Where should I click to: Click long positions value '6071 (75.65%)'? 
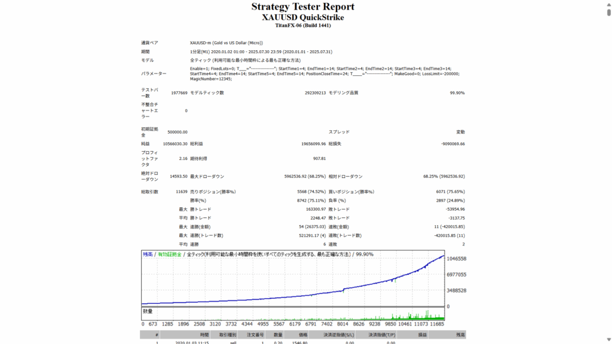click(450, 192)
